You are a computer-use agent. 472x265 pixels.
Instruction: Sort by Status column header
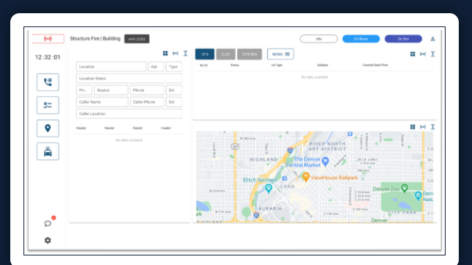pos(235,65)
